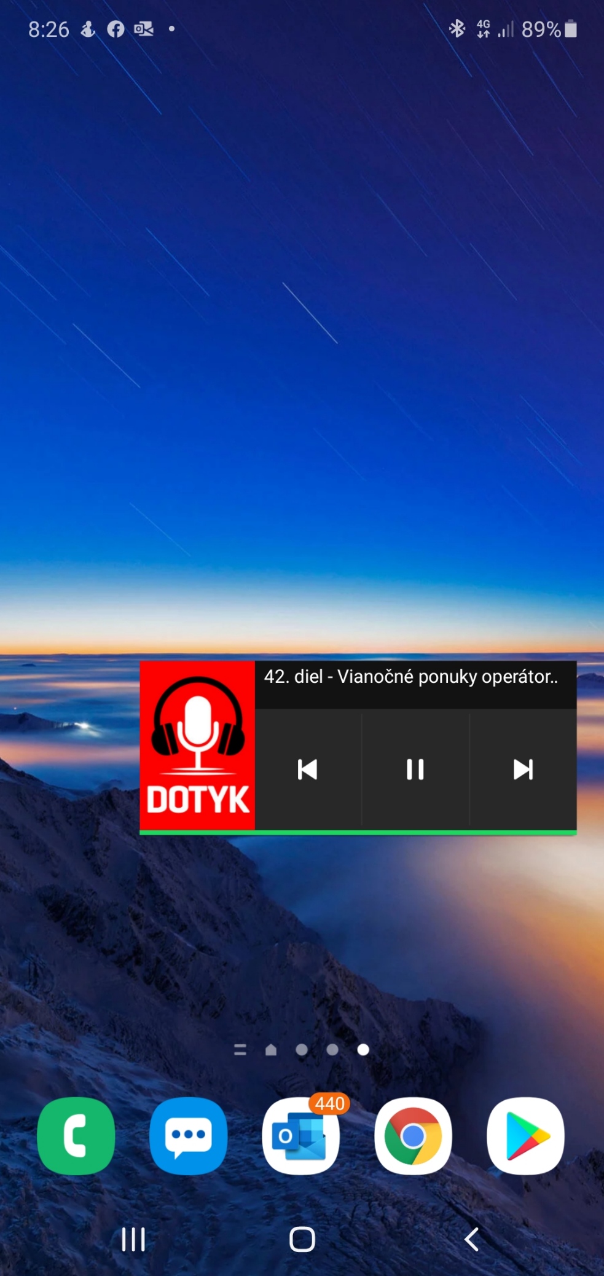This screenshot has width=604, height=1276.
Task: Jump to the home-shaped page indicator
Action: [271, 1050]
